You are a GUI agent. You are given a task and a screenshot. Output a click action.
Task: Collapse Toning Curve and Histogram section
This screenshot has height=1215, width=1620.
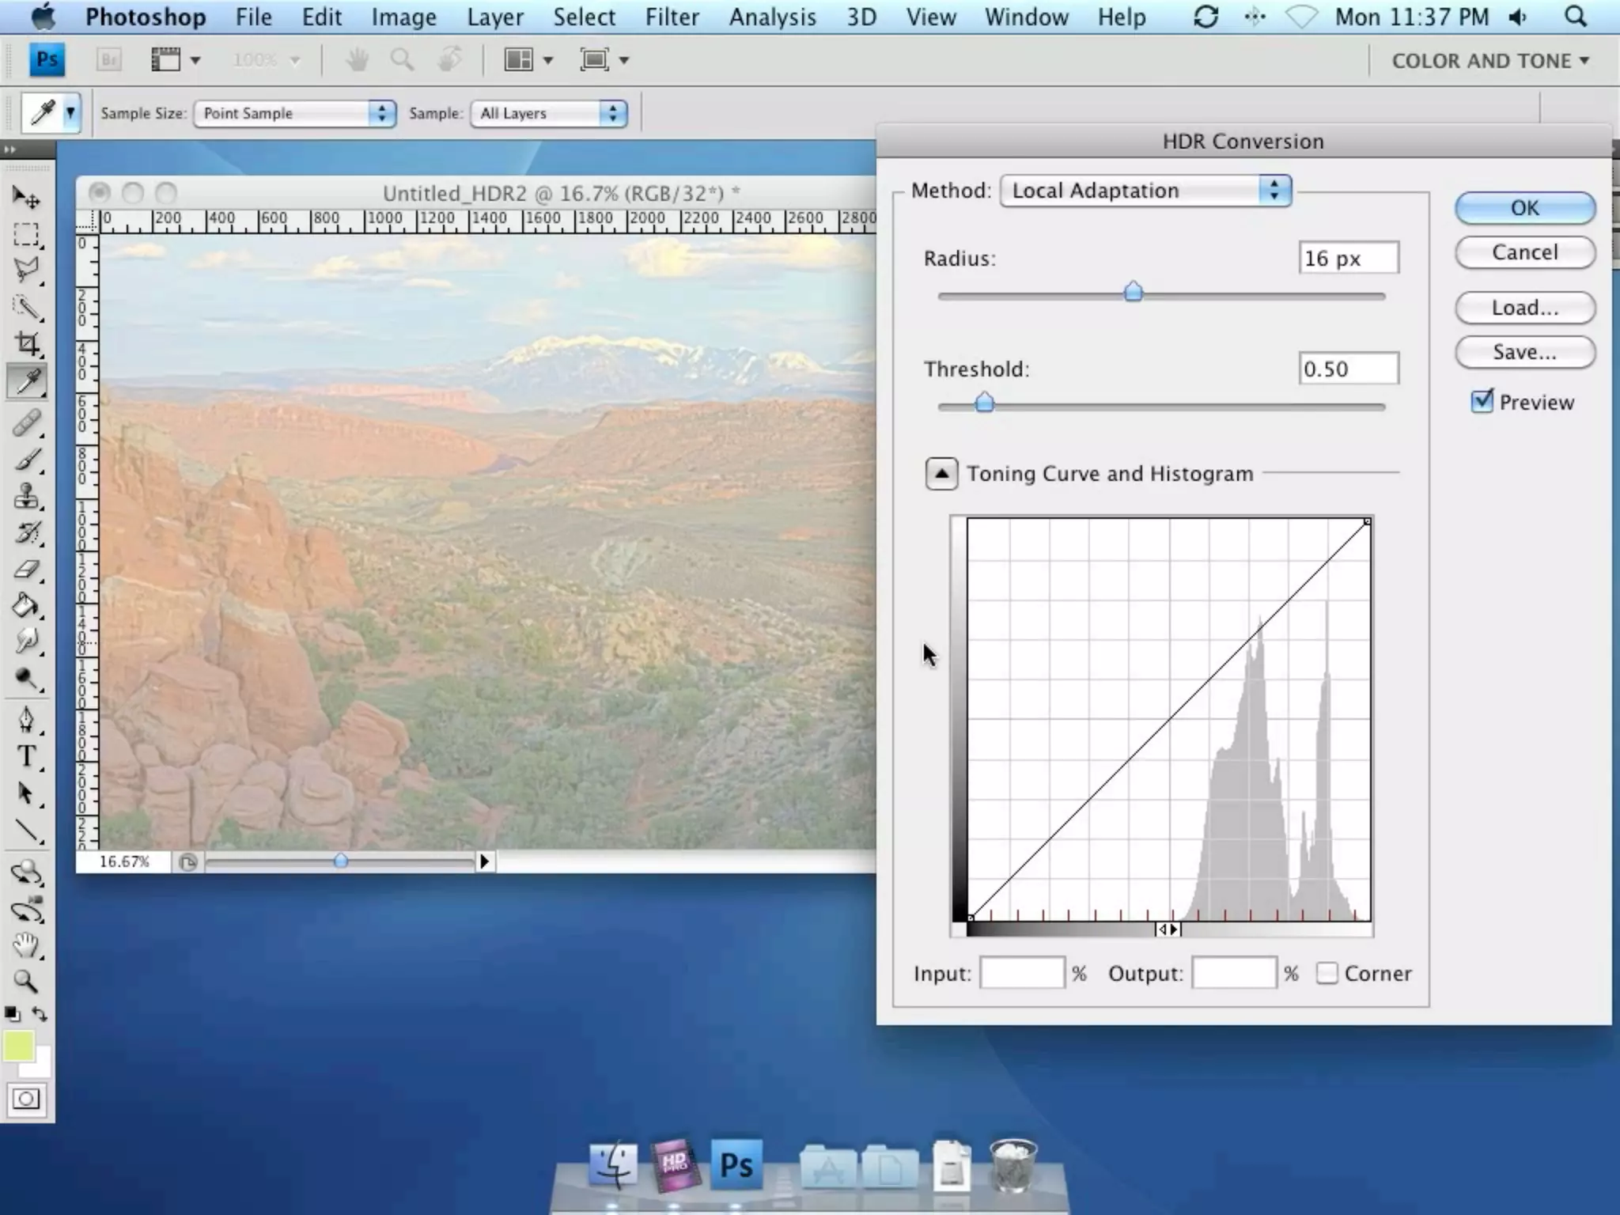[x=941, y=474]
